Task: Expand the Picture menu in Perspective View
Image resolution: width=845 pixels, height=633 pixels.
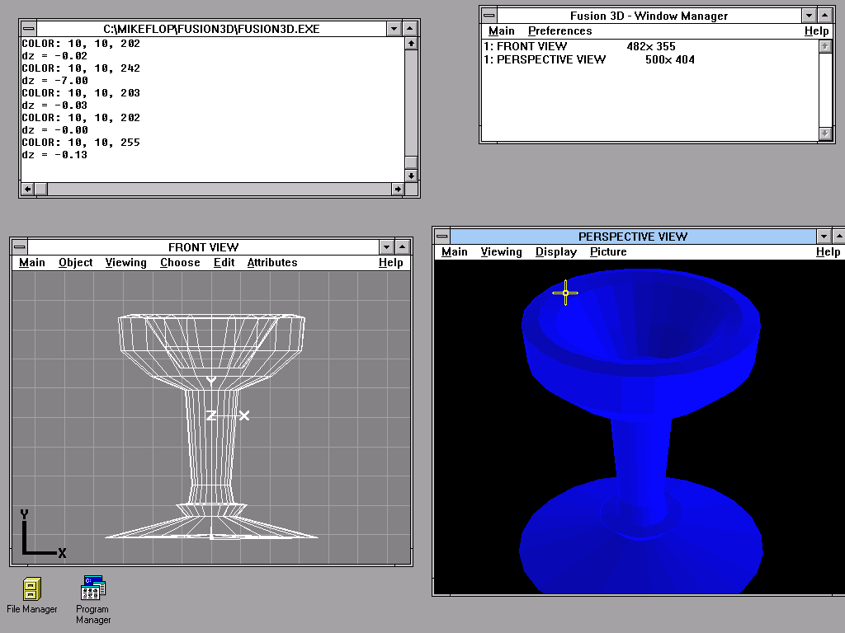Action: point(608,252)
